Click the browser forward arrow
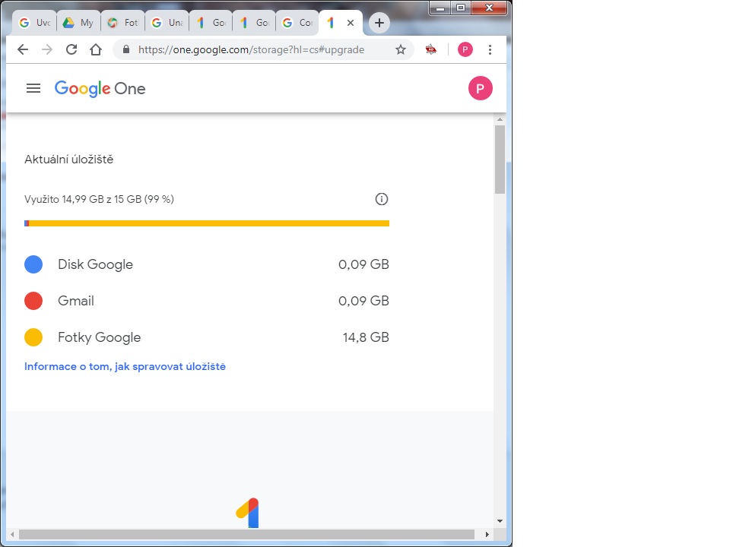This screenshot has width=730, height=547. 47,49
